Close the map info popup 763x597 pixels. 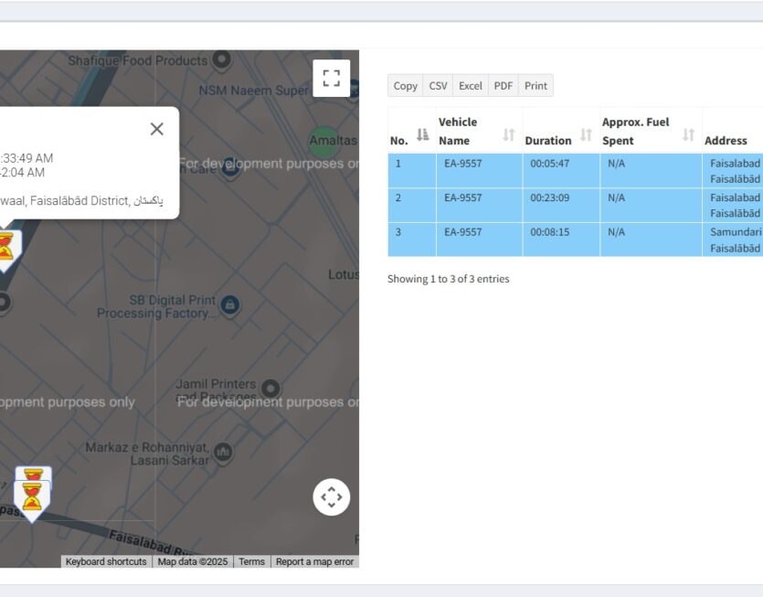coord(157,129)
